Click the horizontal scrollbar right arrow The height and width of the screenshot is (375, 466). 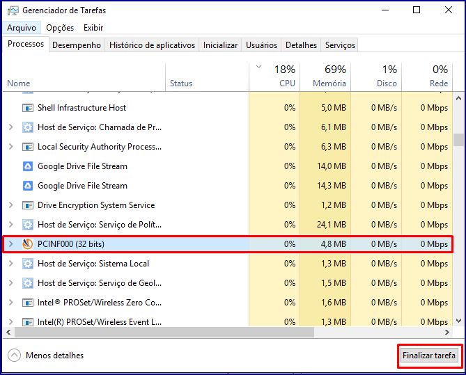tap(447, 333)
